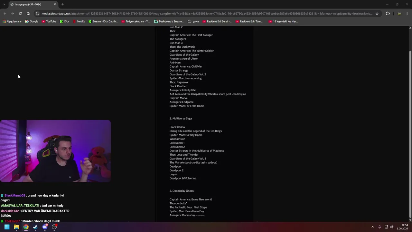Open the Resident Evil Serisi bookmark
This screenshot has width=412, height=232.
point(217,22)
